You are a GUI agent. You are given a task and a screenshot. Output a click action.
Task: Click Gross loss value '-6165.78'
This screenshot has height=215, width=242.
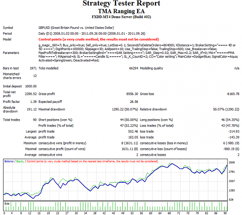[233, 94]
